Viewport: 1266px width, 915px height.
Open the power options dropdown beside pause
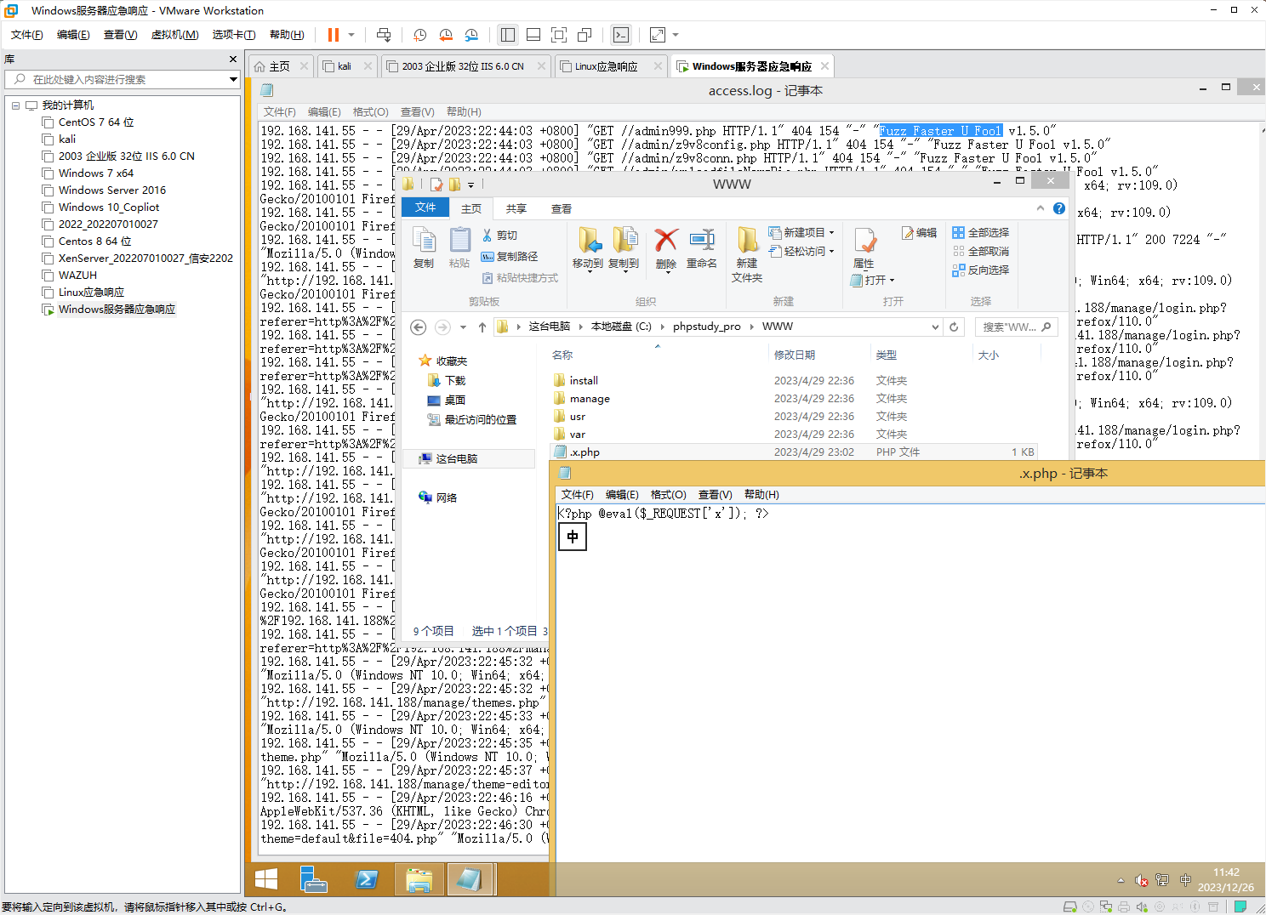(x=351, y=35)
